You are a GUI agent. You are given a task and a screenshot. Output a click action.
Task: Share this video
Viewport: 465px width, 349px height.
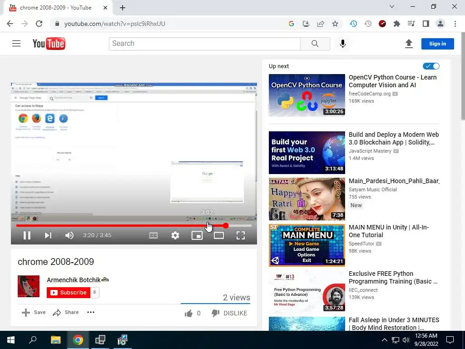66,312
